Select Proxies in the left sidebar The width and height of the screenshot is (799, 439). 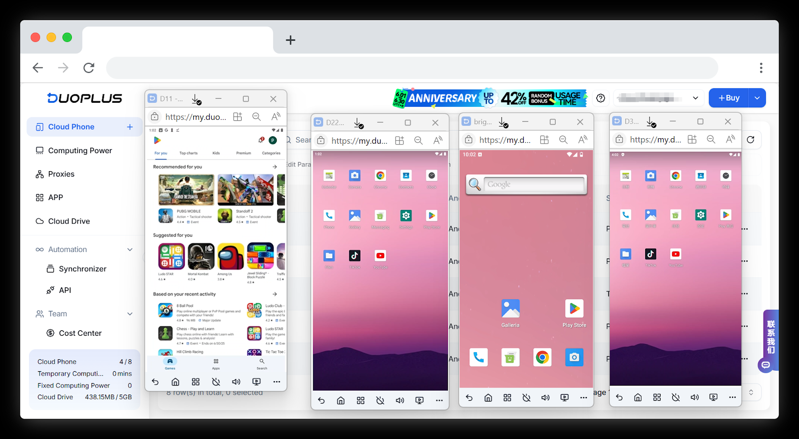(61, 174)
